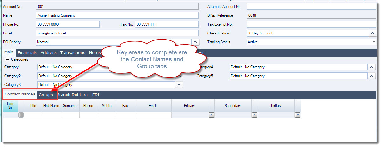Click the Category4 field
The height and width of the screenshot is (147, 382).
298,67
